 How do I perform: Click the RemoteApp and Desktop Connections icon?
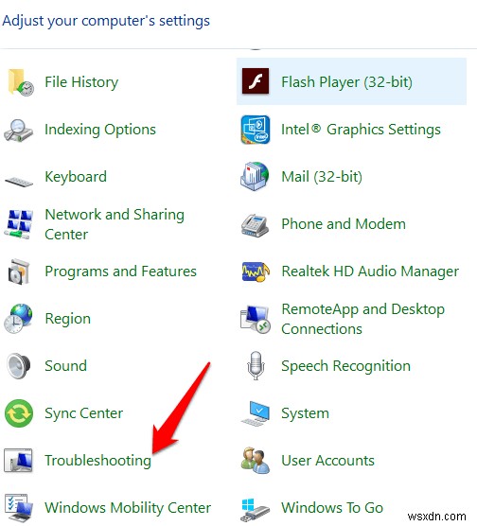(x=256, y=319)
